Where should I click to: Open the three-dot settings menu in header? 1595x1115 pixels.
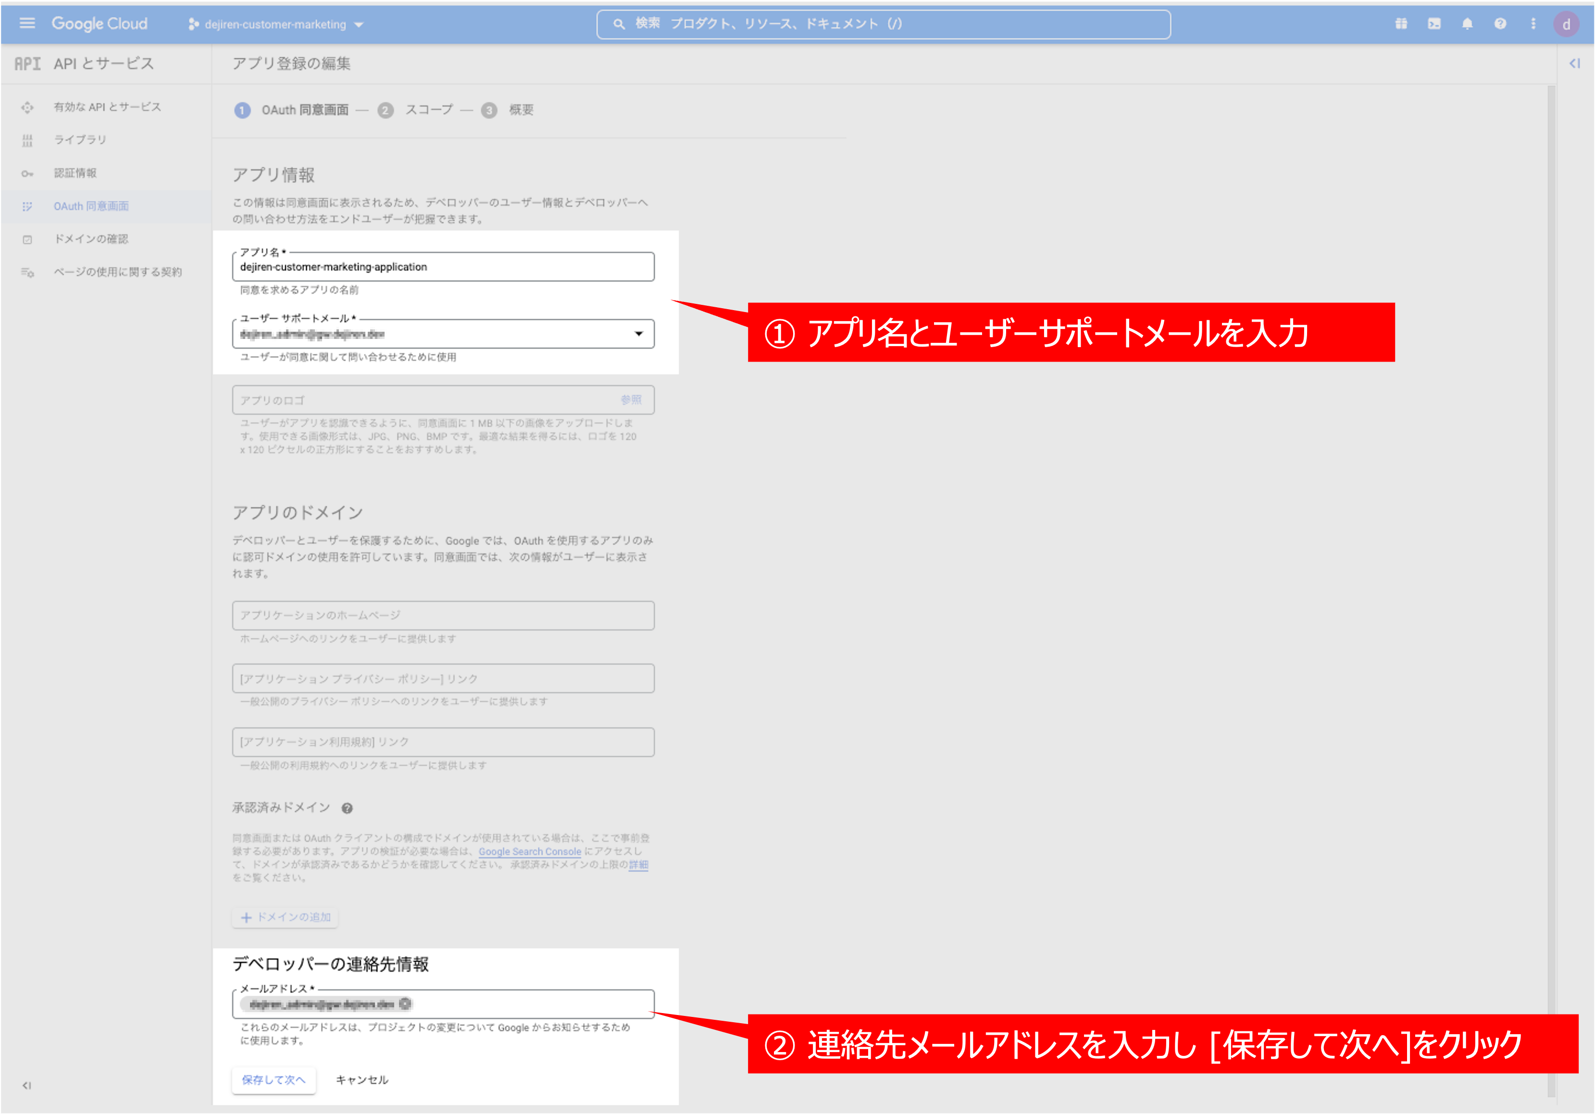pyautogui.click(x=1533, y=24)
